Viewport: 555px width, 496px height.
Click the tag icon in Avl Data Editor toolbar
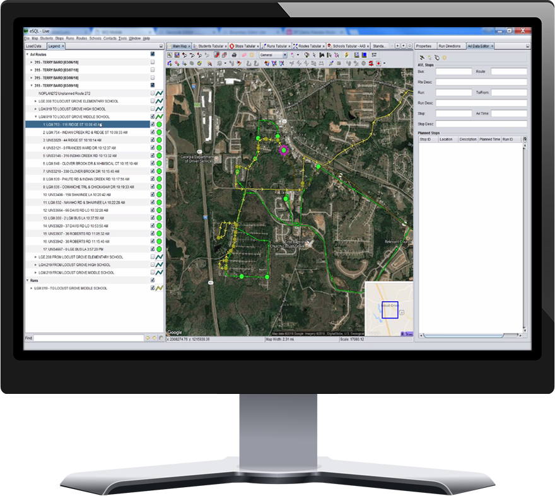[437, 57]
